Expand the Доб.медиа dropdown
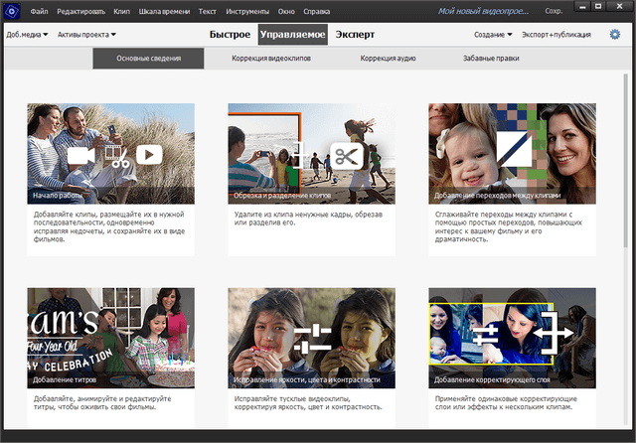 coord(27,35)
